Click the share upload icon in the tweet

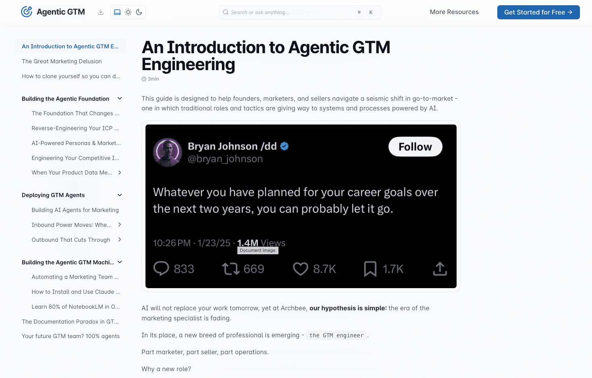tap(440, 269)
